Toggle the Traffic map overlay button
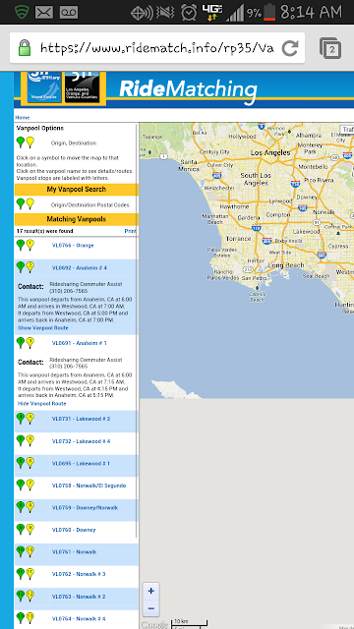Viewport: 354px width, 629px height. click(347, 130)
